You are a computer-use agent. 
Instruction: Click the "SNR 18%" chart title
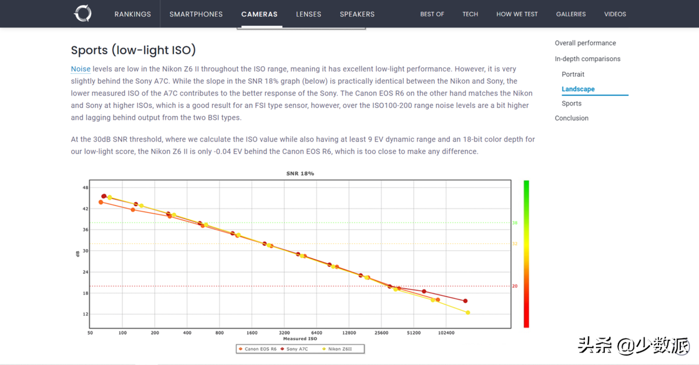coord(300,174)
